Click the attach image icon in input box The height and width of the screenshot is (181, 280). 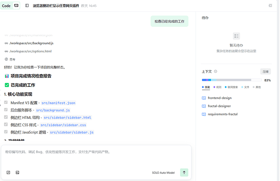point(17,172)
